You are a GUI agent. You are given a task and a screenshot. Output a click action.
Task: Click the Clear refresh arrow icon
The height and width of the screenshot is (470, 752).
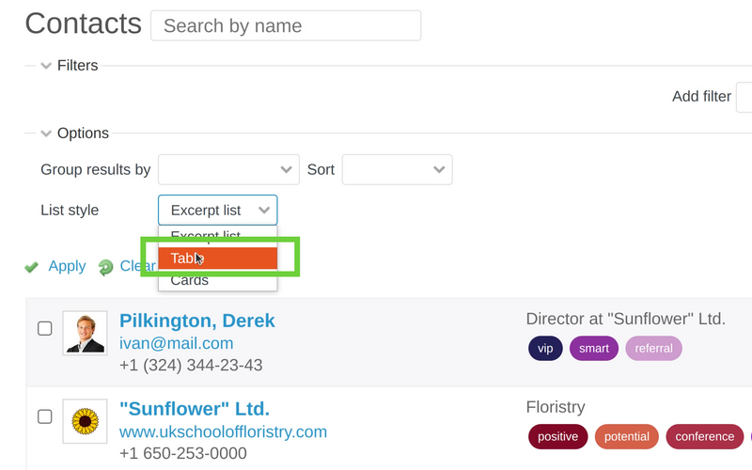pyautogui.click(x=105, y=267)
